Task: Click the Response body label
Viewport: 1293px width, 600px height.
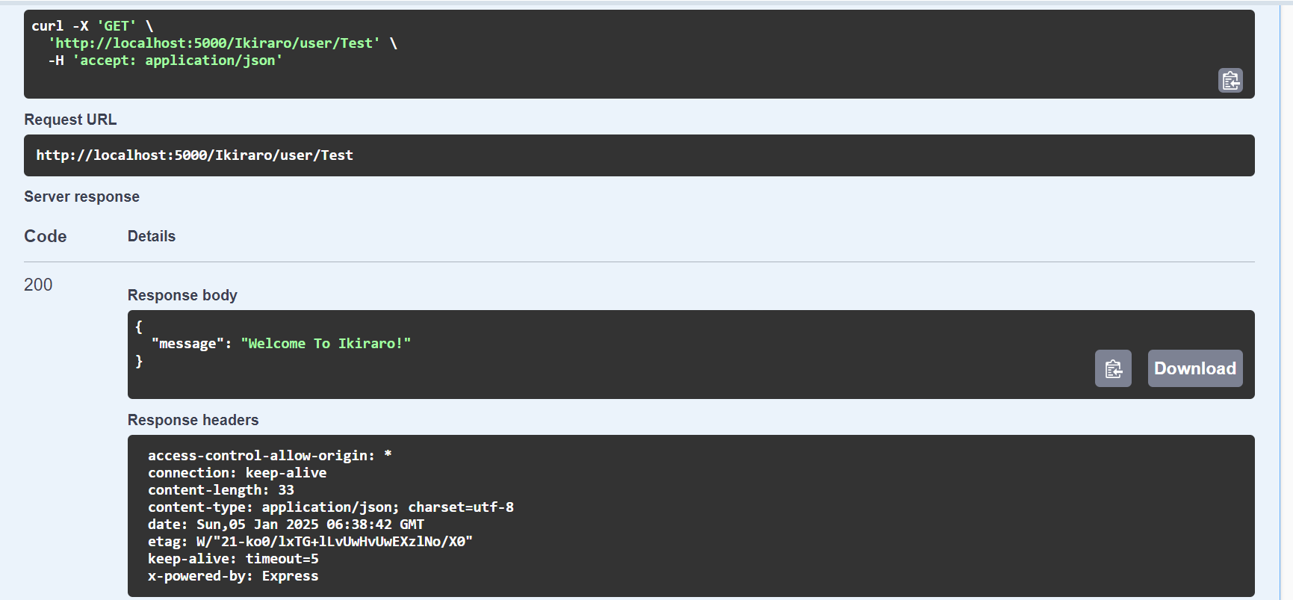Action: [x=182, y=295]
